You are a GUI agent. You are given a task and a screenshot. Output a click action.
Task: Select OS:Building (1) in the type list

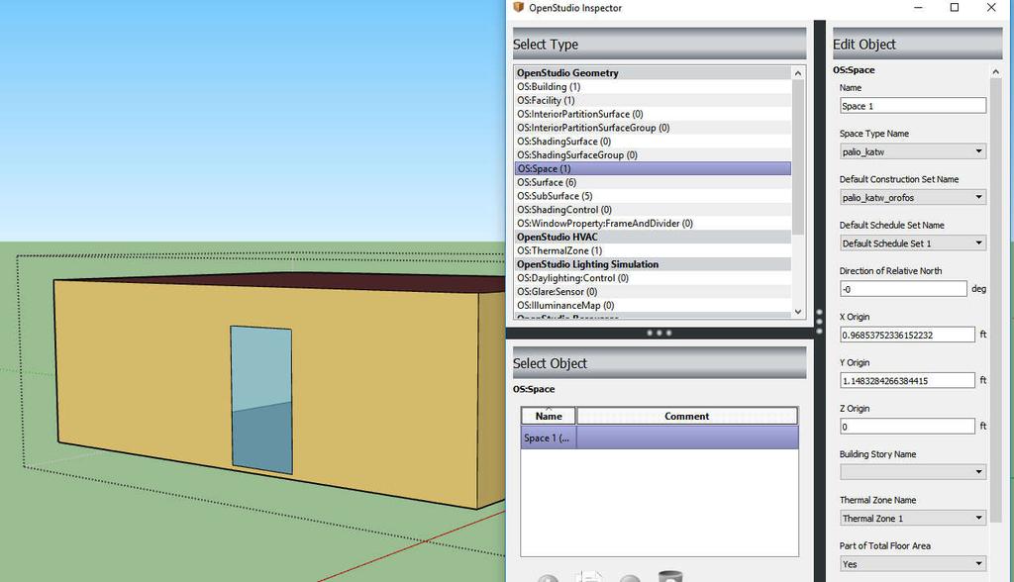[x=653, y=87]
